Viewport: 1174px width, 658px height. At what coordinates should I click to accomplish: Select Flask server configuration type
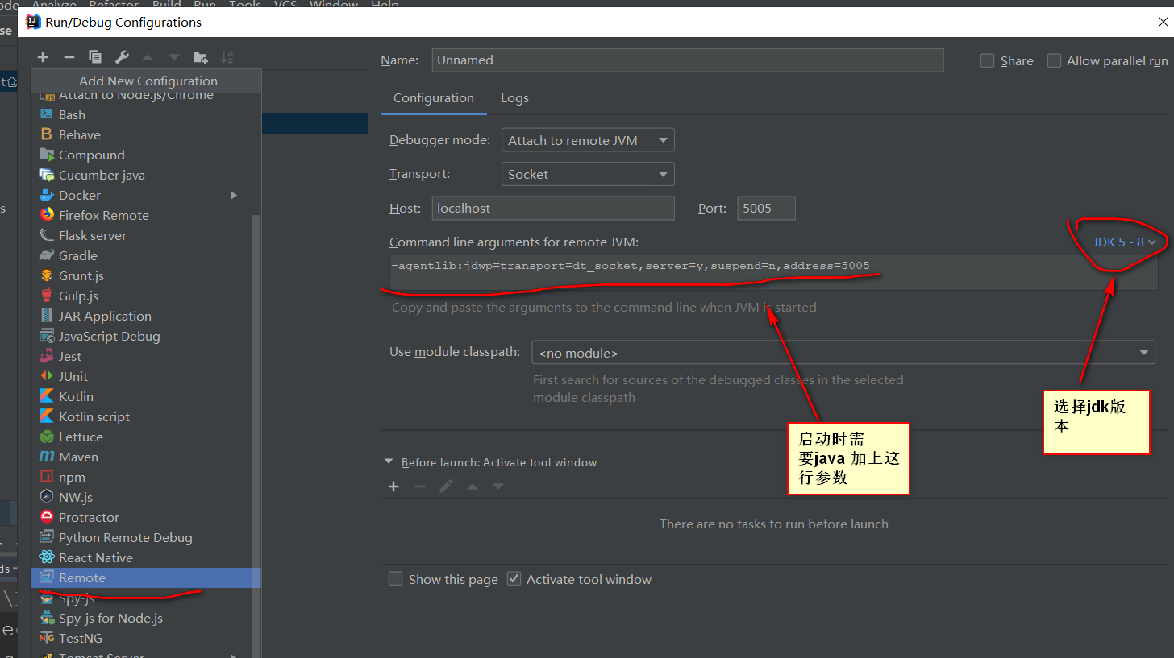click(145, 236)
